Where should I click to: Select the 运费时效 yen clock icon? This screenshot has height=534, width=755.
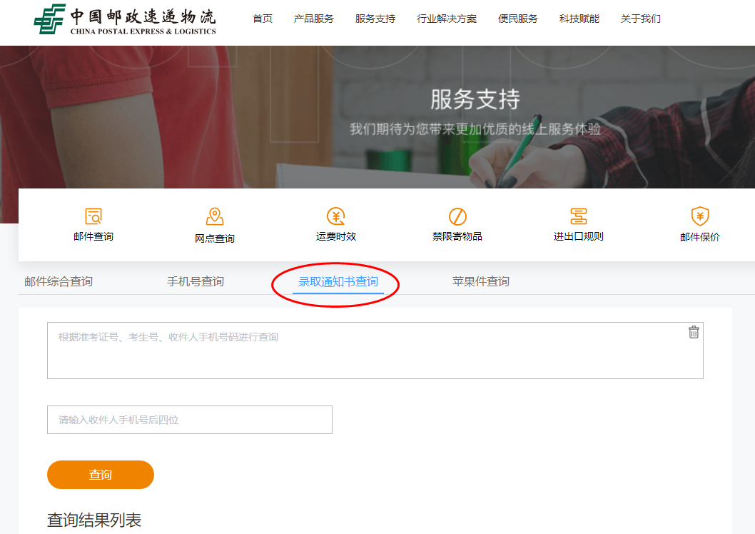tap(336, 216)
